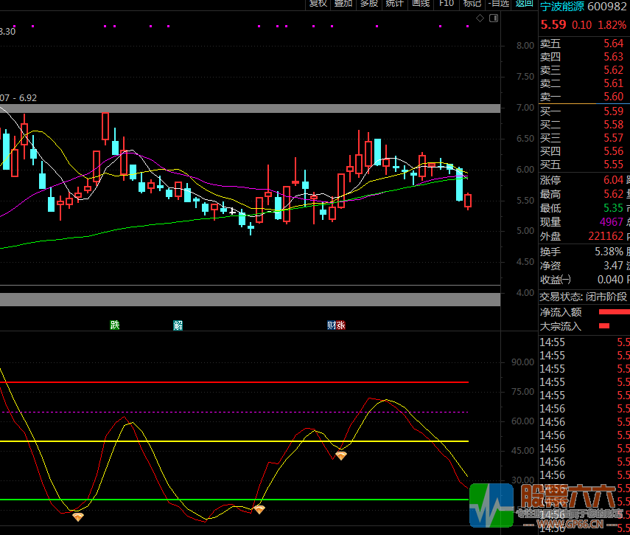
Task: Click the 最低 5.35 low value
Action: [614, 208]
